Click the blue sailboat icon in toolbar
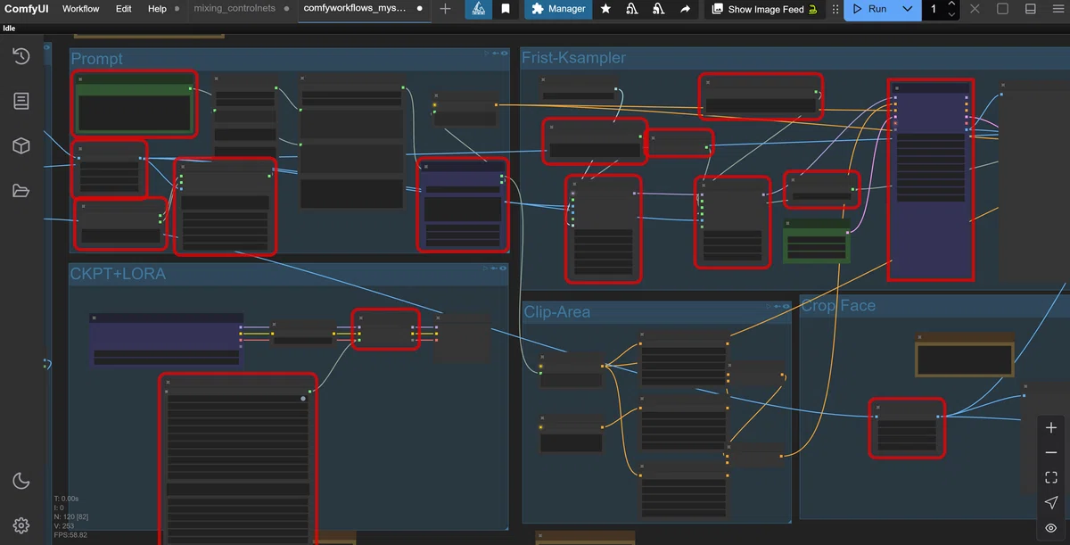This screenshot has height=545, width=1070. 478,9
